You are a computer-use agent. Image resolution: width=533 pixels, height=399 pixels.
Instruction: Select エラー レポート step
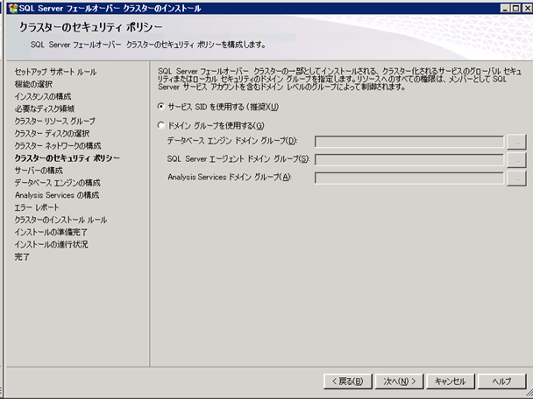click(x=37, y=207)
